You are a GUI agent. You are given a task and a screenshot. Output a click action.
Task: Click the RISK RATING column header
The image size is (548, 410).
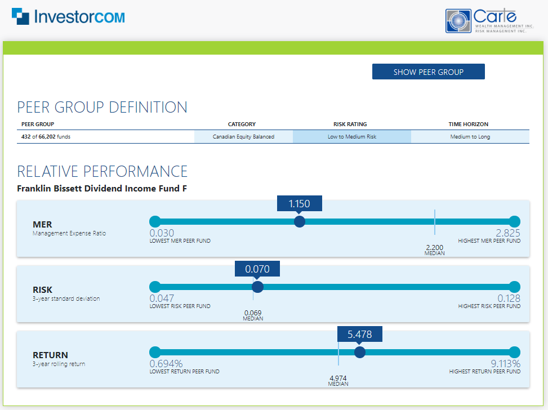pos(350,124)
